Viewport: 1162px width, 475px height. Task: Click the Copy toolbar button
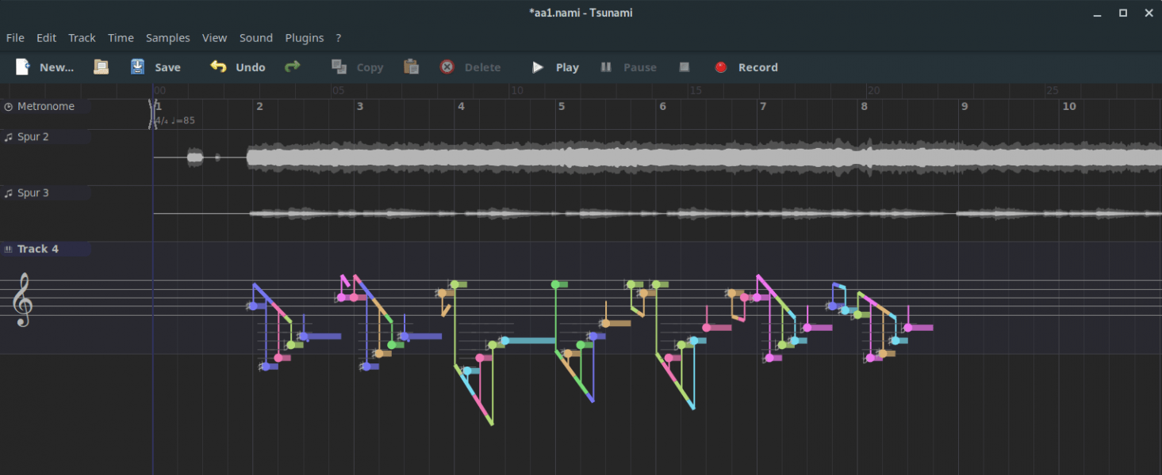(357, 67)
